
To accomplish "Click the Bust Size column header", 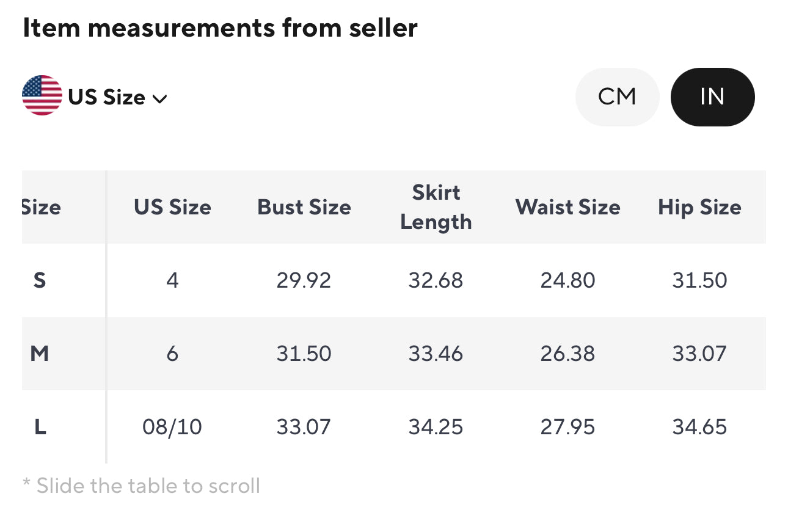I will point(304,207).
